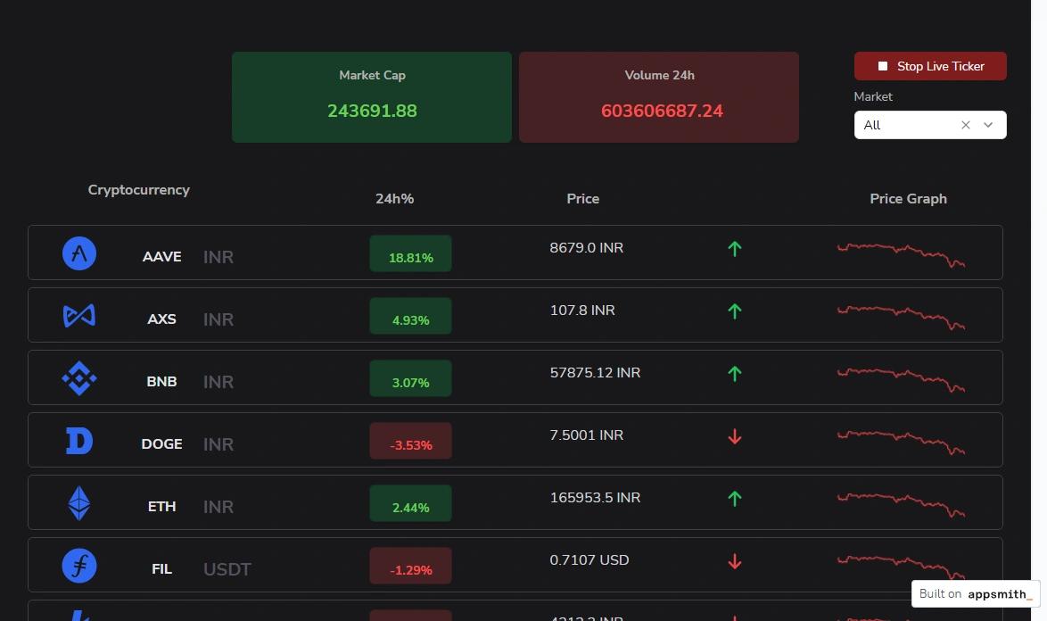Open the AXS price graph

pyautogui.click(x=901, y=317)
